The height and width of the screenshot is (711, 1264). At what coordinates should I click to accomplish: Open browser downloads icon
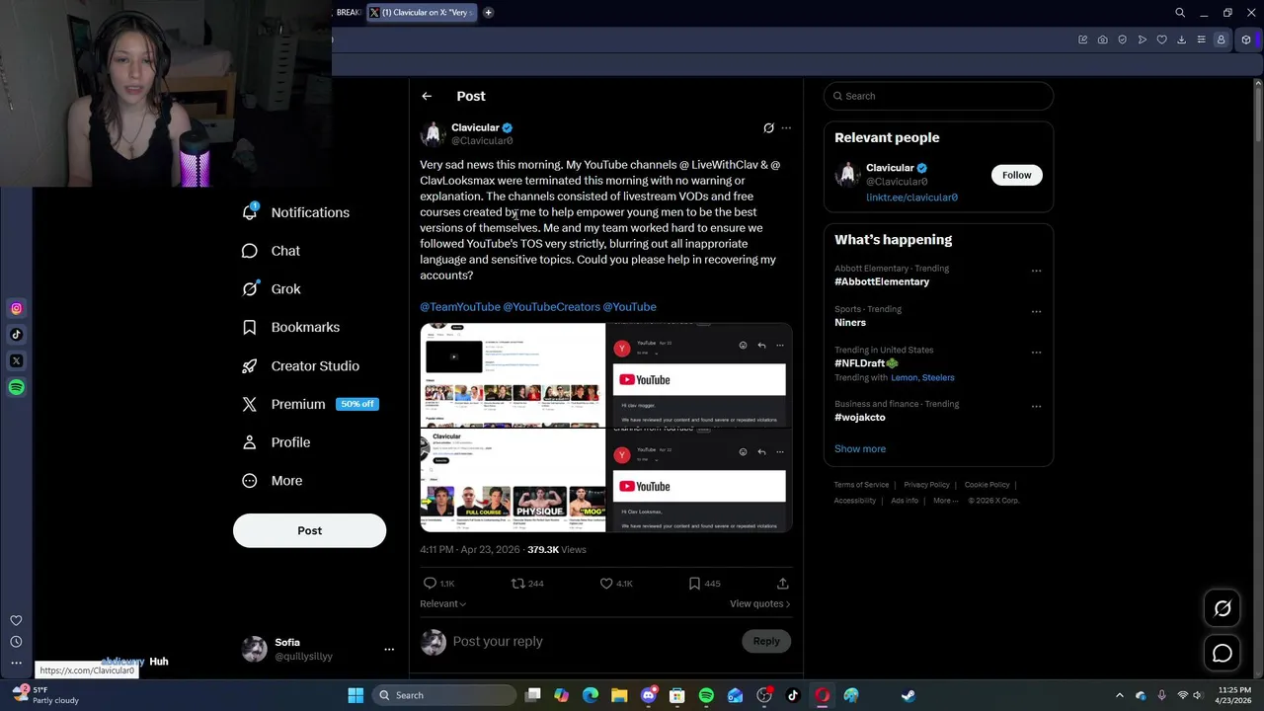coord(1181,39)
